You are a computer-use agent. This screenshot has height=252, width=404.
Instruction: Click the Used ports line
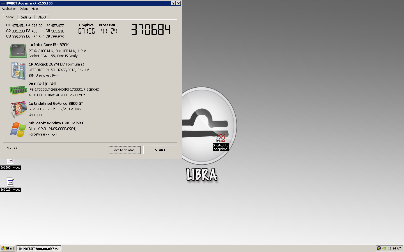37,115
